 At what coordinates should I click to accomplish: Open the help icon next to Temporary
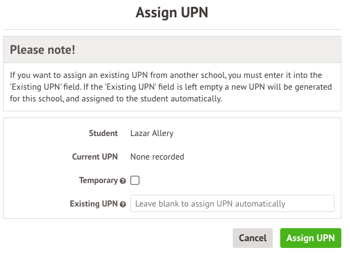pos(123,181)
